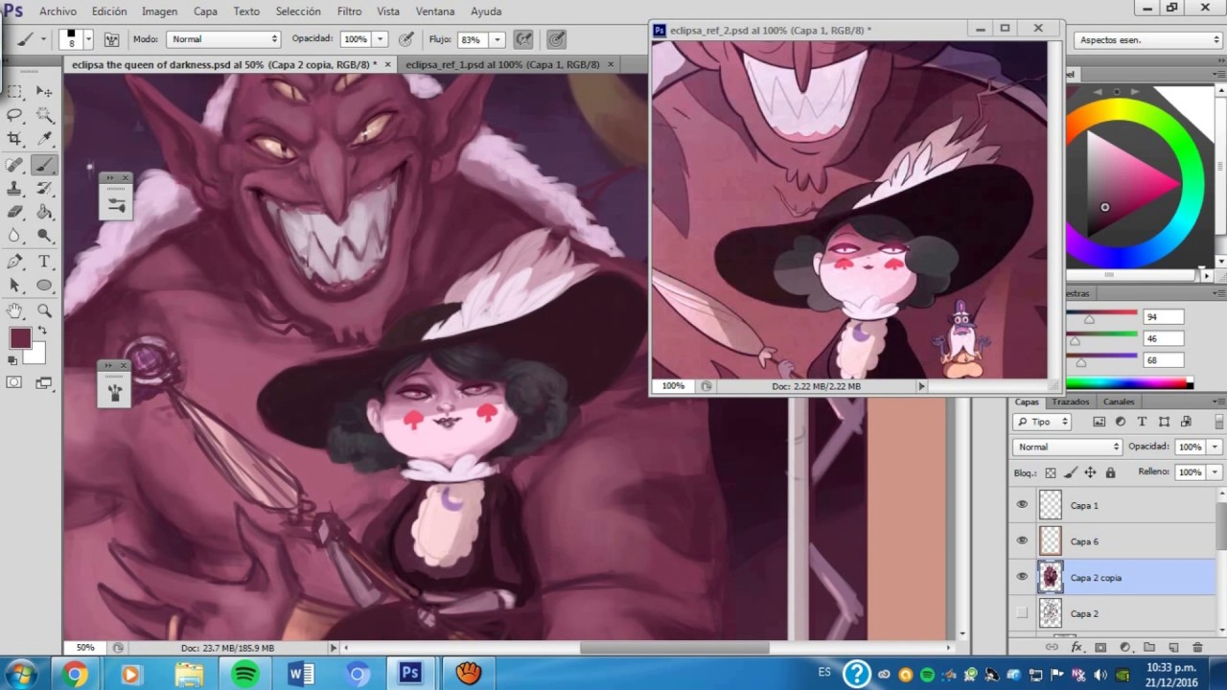Select the Spot Healing Brush tool

coord(15,165)
